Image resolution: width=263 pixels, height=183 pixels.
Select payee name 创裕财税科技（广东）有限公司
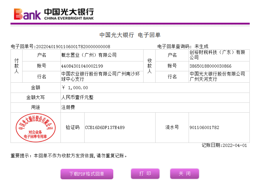(217, 55)
